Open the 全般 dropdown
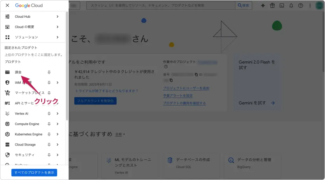325x180 pixels. tap(120, 134)
